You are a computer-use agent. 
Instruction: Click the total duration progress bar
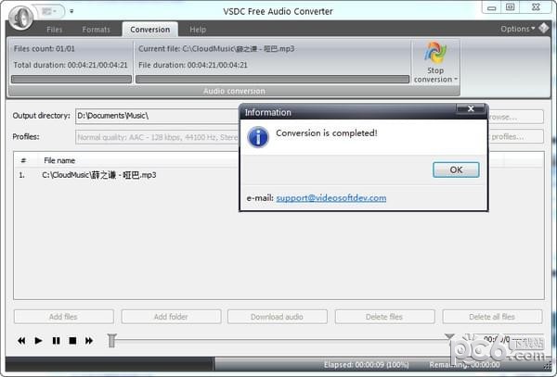(x=71, y=79)
